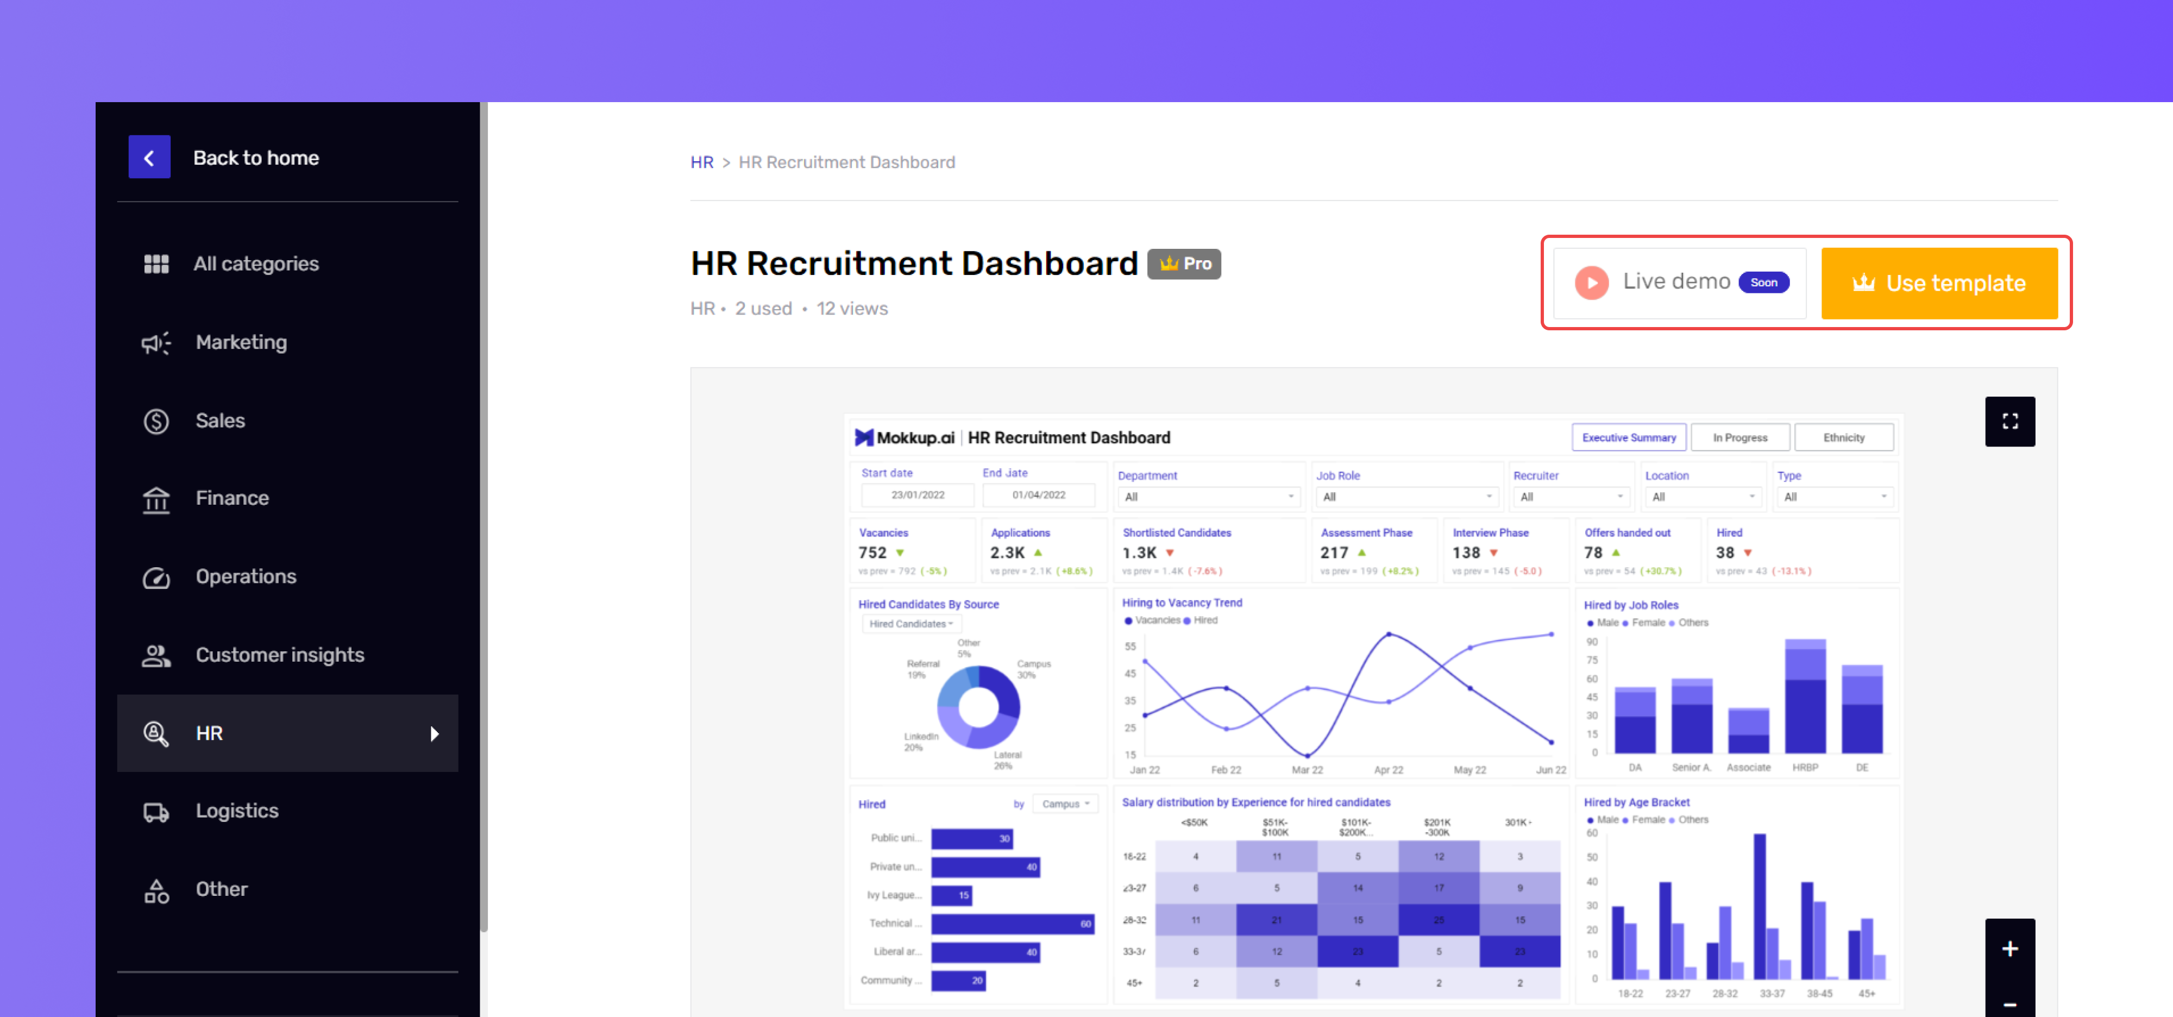Viewport: 2173px width, 1017px height.
Task: Open the Department dropdown in preview
Action: click(x=1207, y=497)
